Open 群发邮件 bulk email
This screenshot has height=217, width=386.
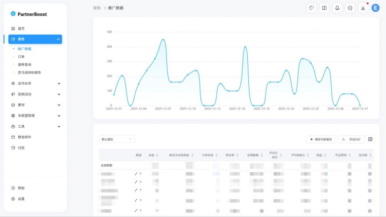click(x=24, y=137)
